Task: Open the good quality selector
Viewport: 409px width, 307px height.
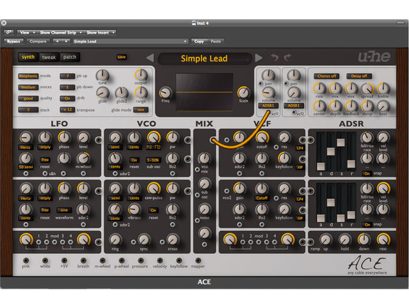Action: pos(28,98)
